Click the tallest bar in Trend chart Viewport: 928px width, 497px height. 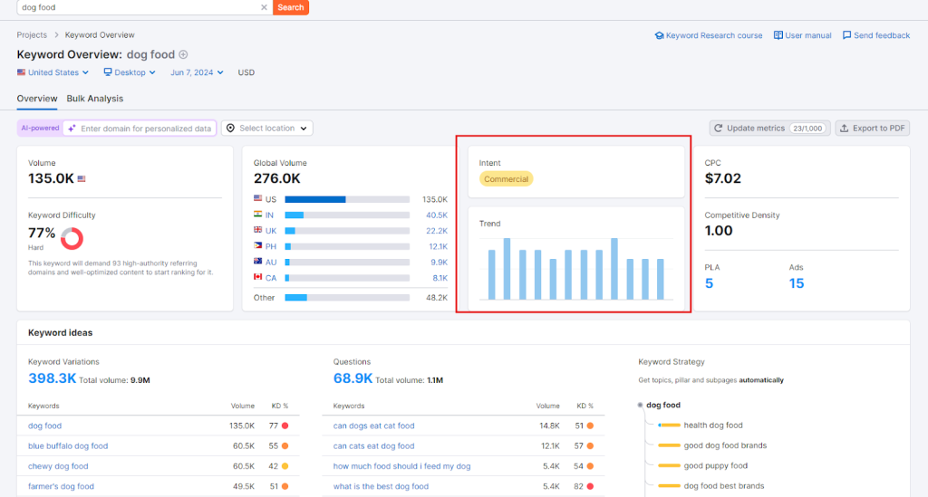[507, 269]
